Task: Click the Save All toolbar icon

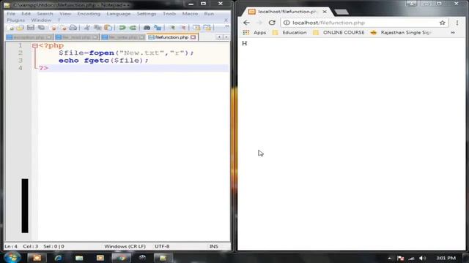Action: (x=41, y=28)
